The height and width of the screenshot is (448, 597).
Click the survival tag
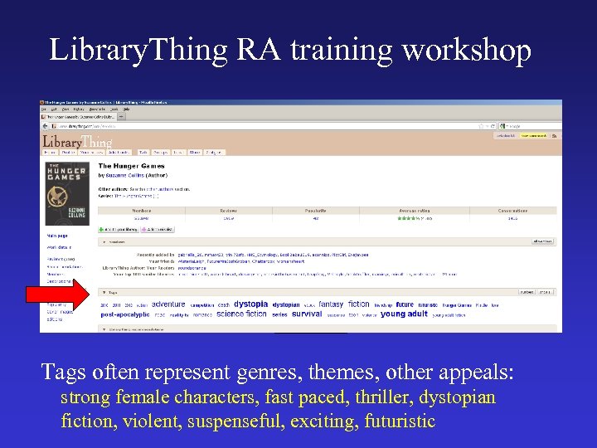pyautogui.click(x=307, y=314)
